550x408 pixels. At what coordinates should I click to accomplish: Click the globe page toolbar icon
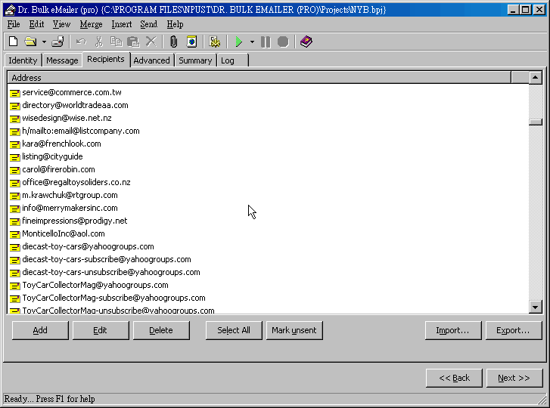click(191, 42)
